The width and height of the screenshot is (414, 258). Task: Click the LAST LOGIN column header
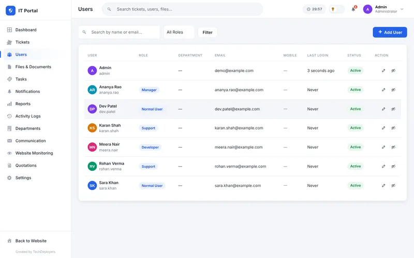click(x=318, y=55)
